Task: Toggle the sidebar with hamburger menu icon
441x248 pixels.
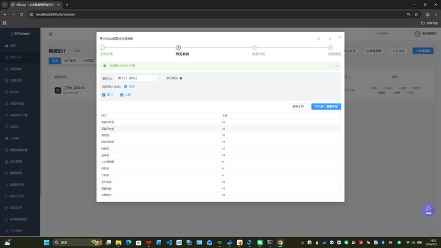Action: pyautogui.click(x=50, y=34)
